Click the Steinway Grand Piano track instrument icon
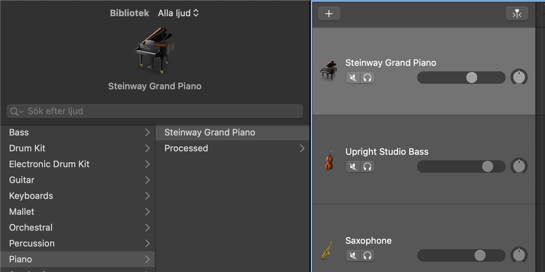 coord(328,71)
